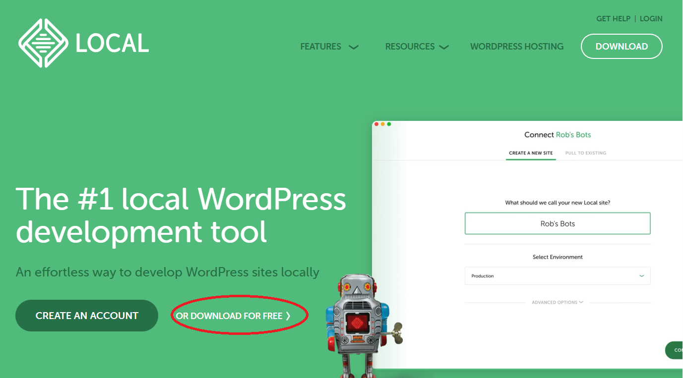Viewport: 683px width, 378px height.
Task: Expand the Features dropdown chevron
Action: pos(354,47)
